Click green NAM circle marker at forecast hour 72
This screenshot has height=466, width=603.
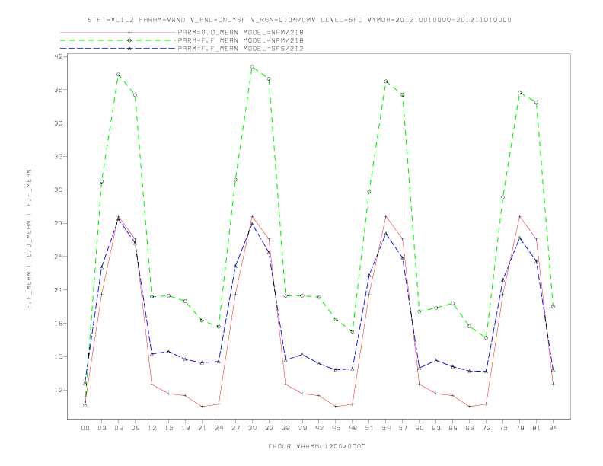(x=486, y=337)
